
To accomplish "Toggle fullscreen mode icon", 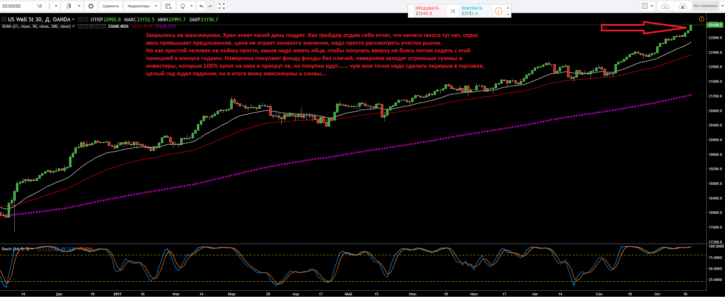I will (x=221, y=6).
